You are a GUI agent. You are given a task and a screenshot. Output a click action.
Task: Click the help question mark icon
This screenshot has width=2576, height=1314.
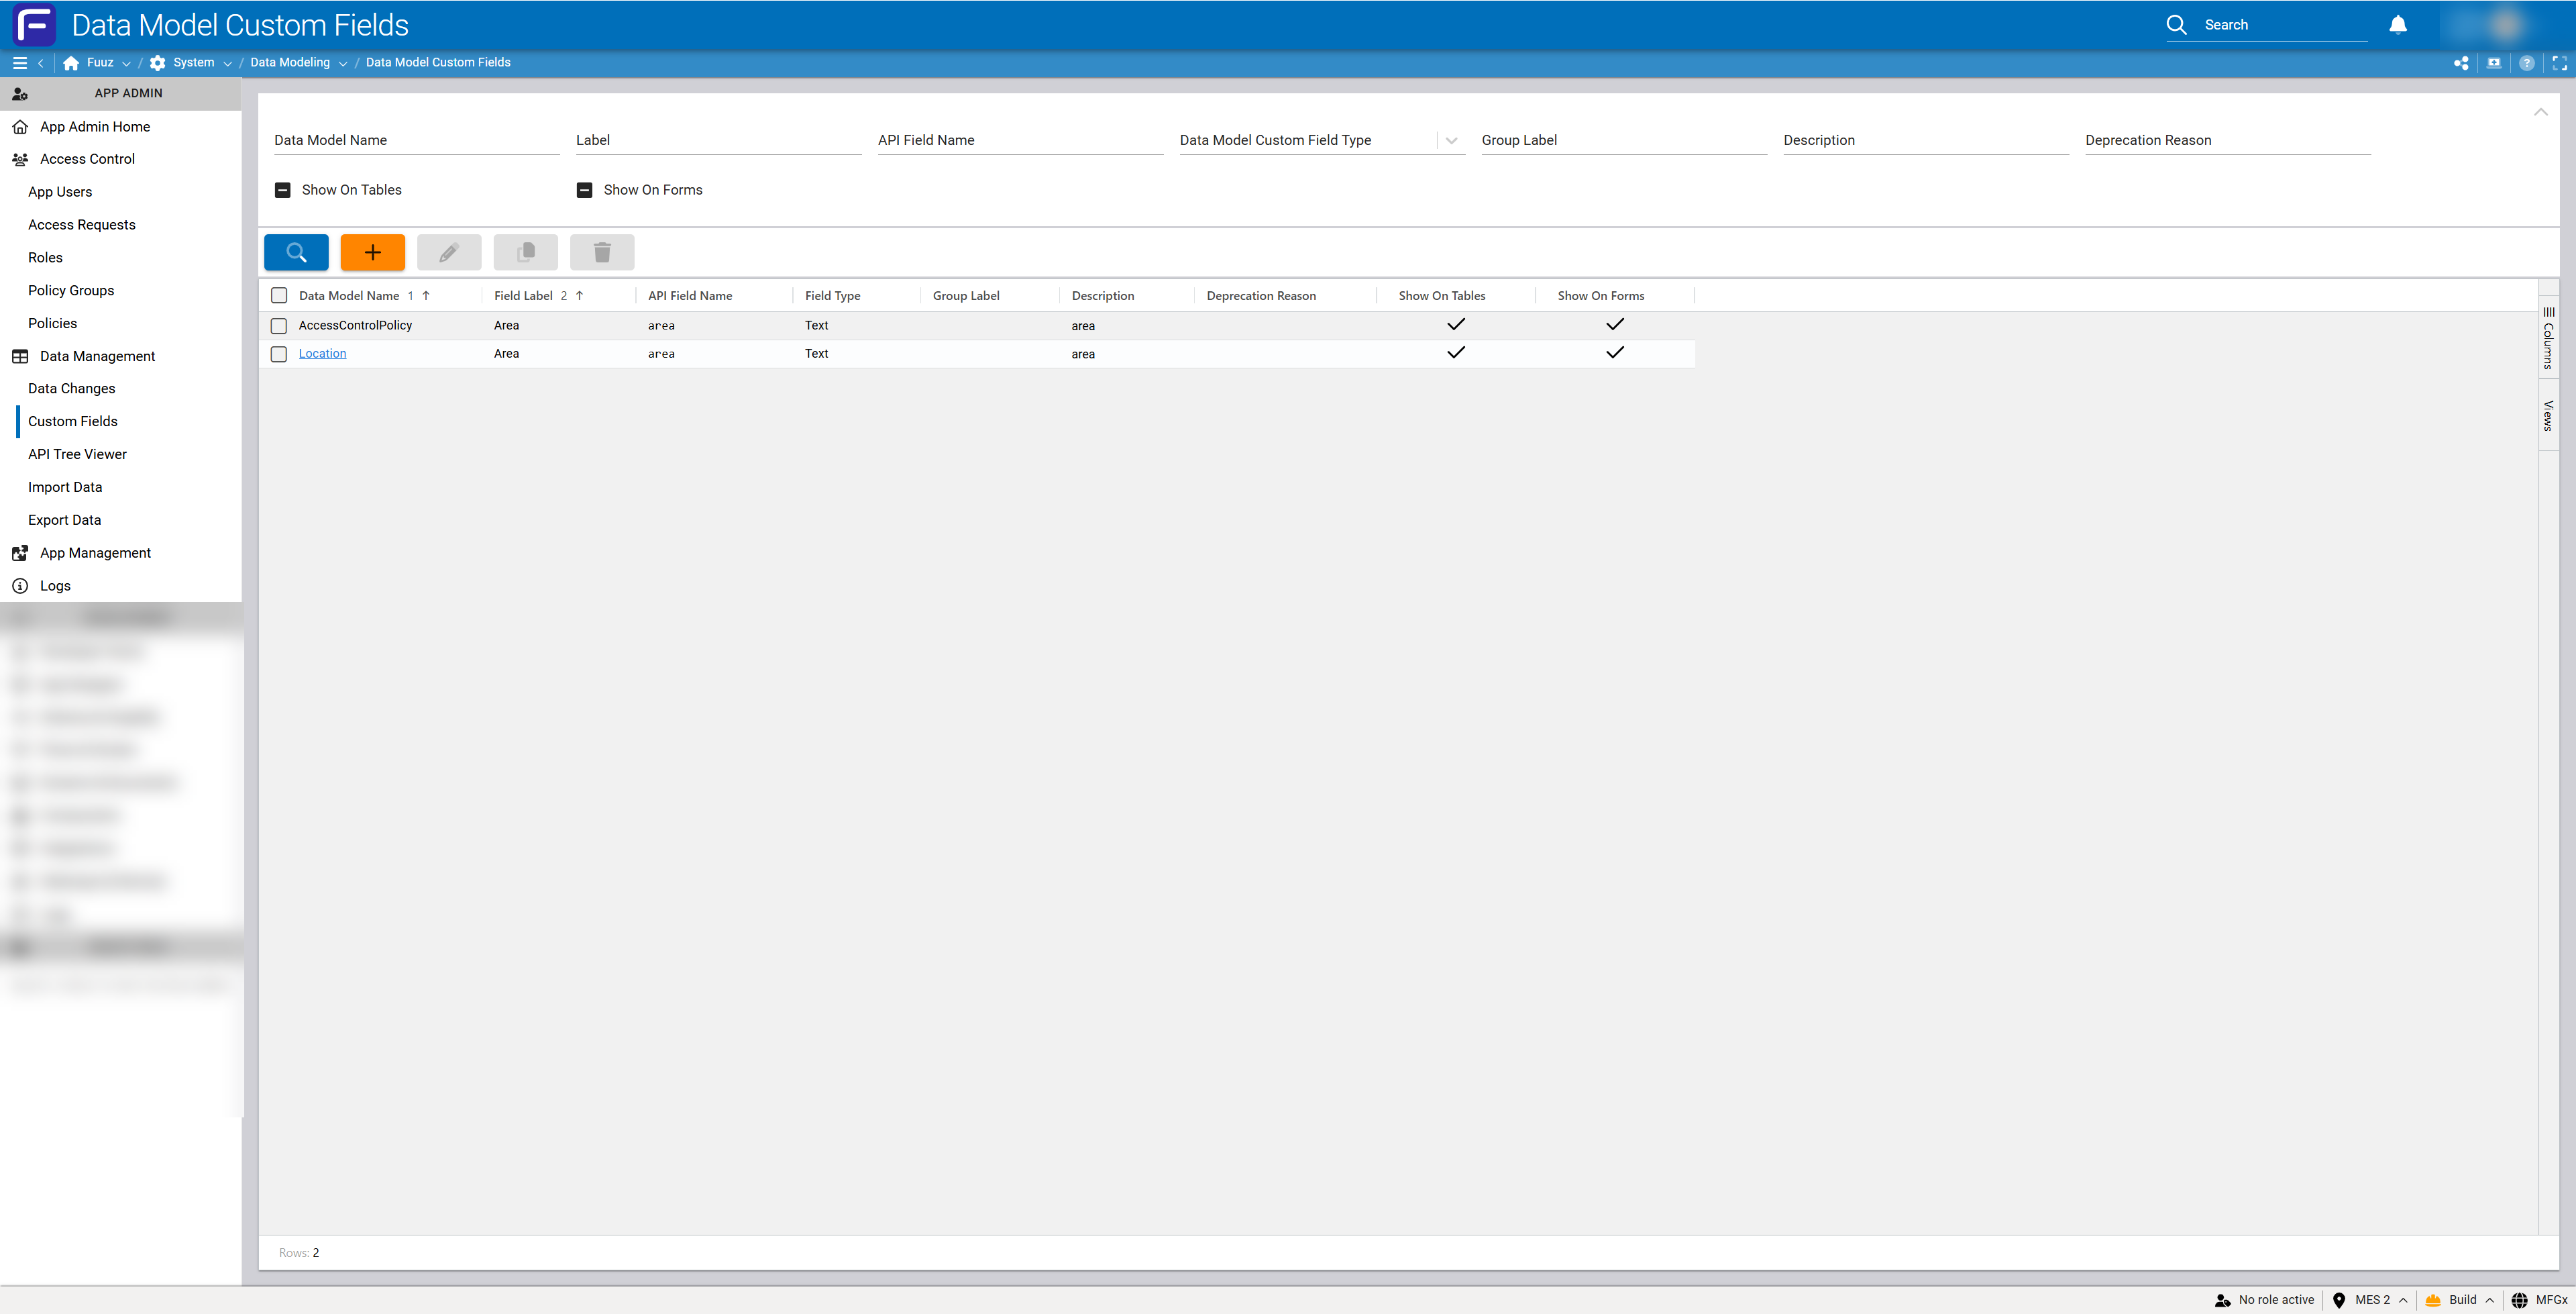pos(2526,63)
